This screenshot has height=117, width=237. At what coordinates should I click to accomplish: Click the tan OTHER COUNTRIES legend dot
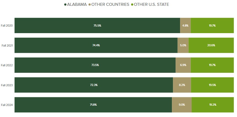coord(89,4)
